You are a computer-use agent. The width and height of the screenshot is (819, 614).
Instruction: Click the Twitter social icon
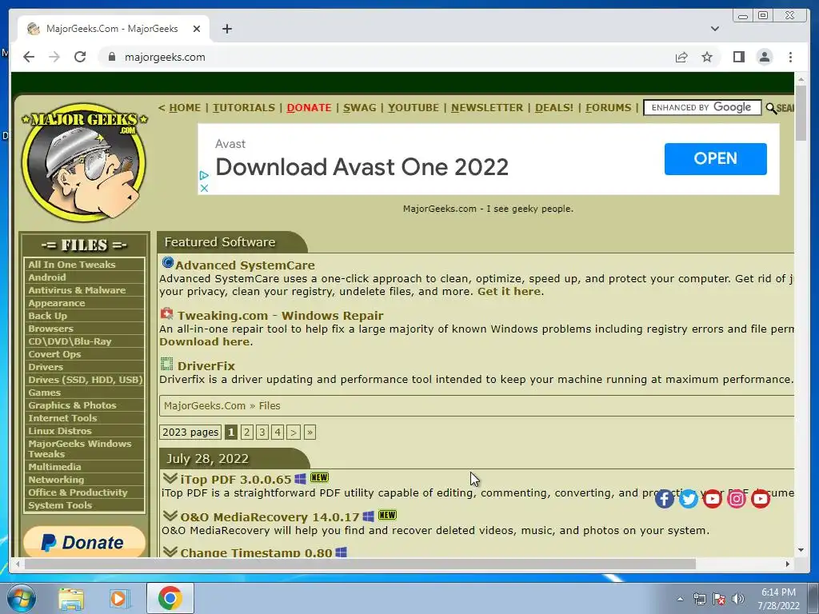(689, 499)
